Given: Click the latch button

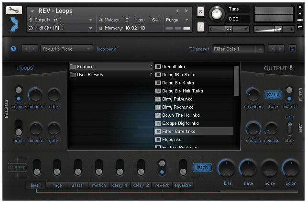Looking at the screenshot, I should pos(202,167).
